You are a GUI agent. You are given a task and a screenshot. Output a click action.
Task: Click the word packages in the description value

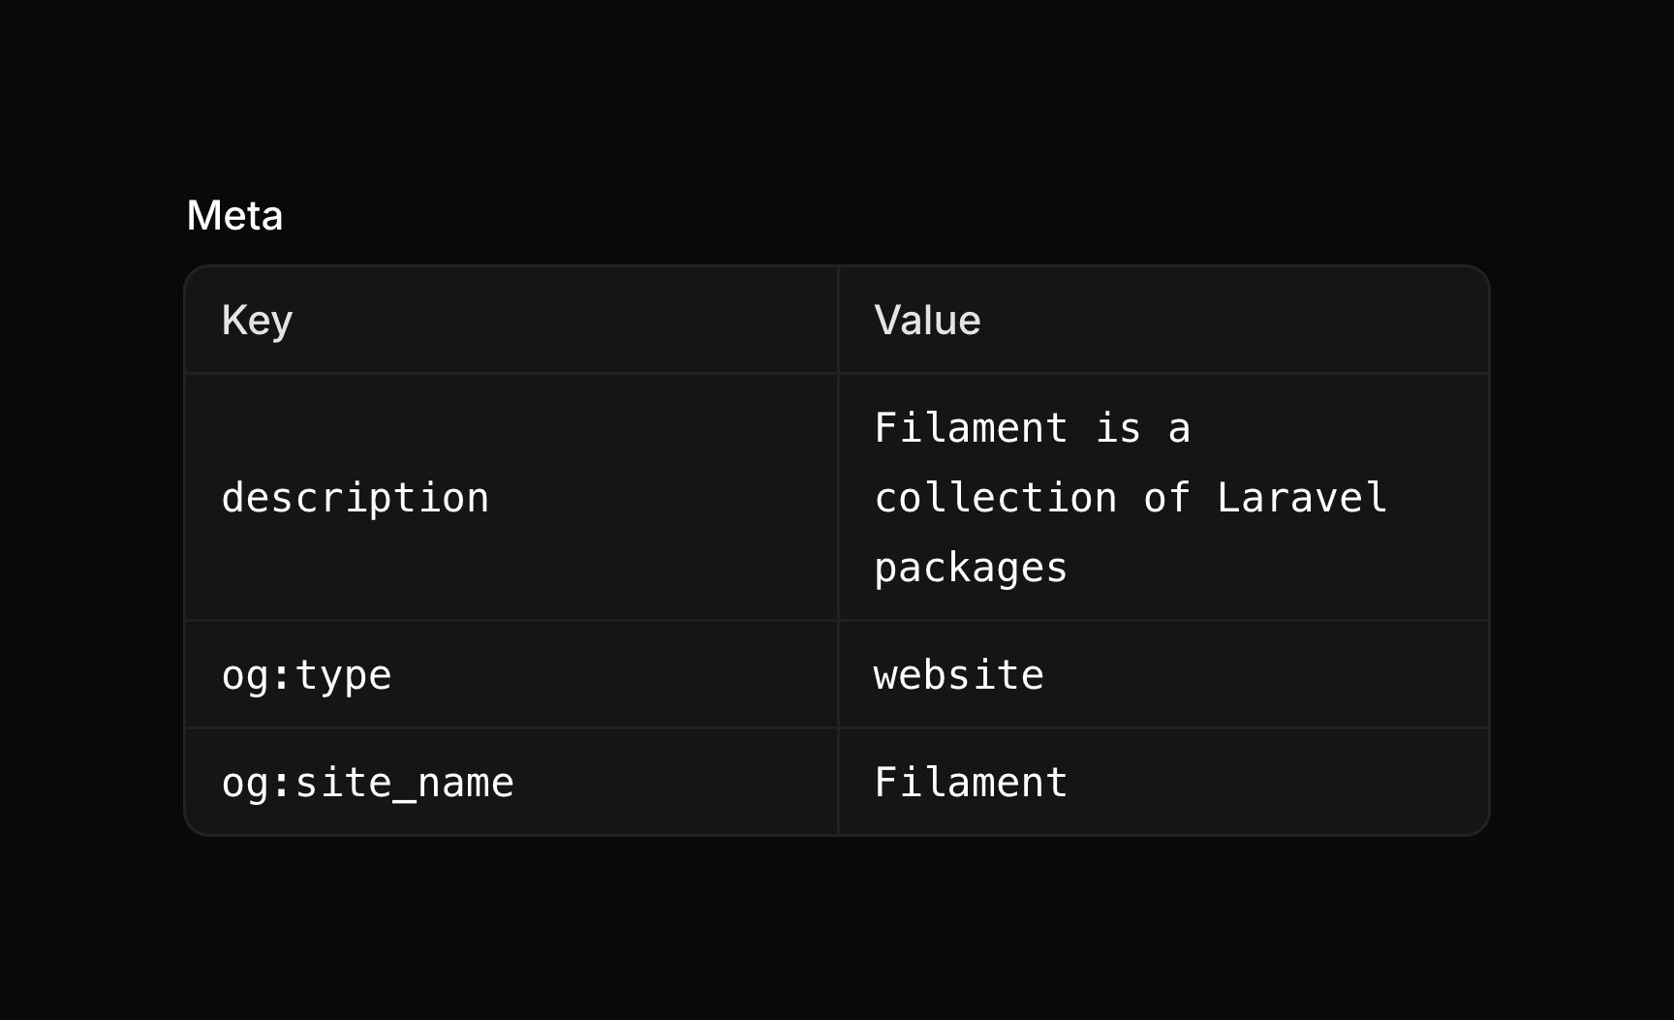pos(969,569)
